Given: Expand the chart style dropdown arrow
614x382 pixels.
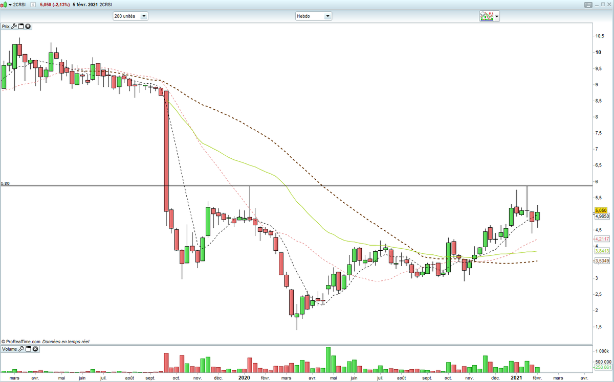Looking at the screenshot, I should (x=10, y=4).
